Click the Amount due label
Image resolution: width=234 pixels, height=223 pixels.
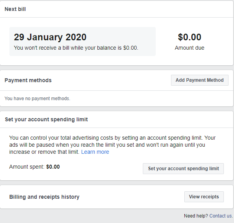(189, 48)
